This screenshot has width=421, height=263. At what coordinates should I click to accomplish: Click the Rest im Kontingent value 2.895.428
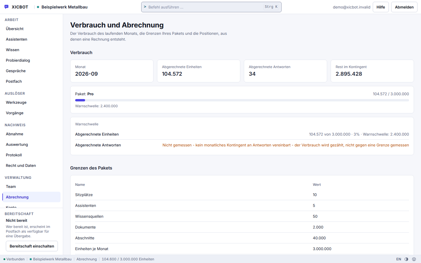[349, 74]
